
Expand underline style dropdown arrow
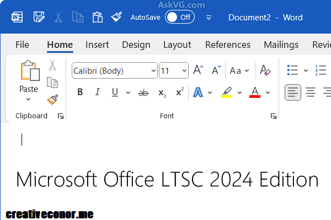coord(128,92)
